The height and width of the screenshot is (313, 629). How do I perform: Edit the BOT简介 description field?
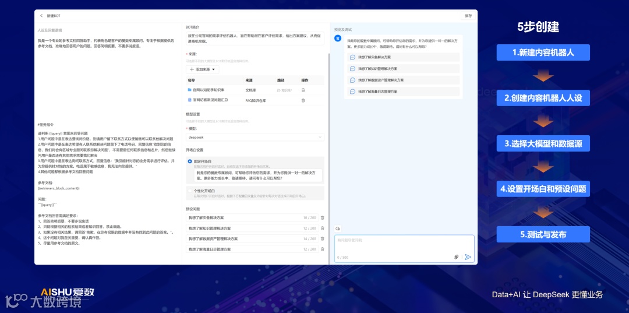[255, 38]
